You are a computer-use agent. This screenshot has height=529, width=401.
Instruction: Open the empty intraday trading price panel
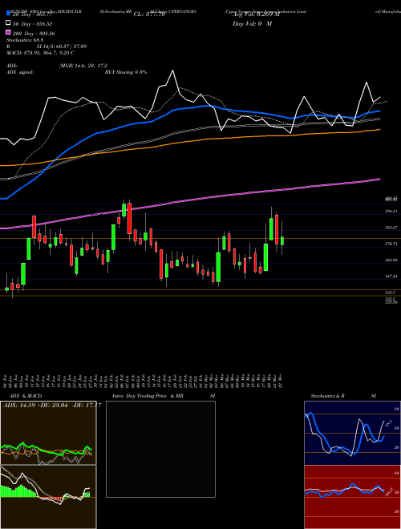(160, 449)
